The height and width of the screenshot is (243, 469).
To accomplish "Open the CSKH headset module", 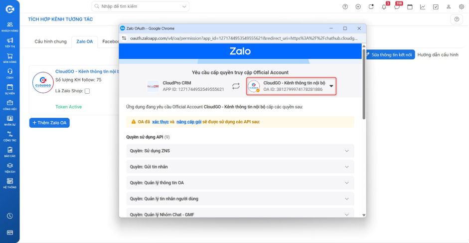I will [x=10, y=73].
